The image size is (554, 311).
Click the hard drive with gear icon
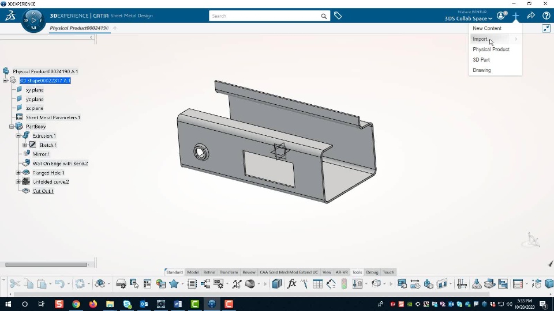(121, 283)
